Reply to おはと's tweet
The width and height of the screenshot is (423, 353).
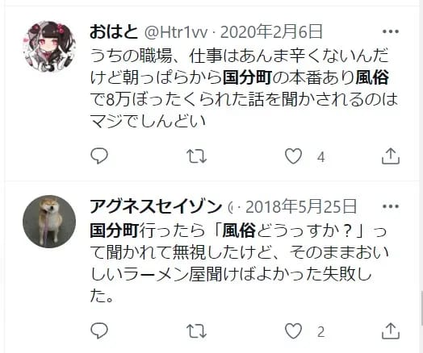pyautogui.click(x=99, y=156)
